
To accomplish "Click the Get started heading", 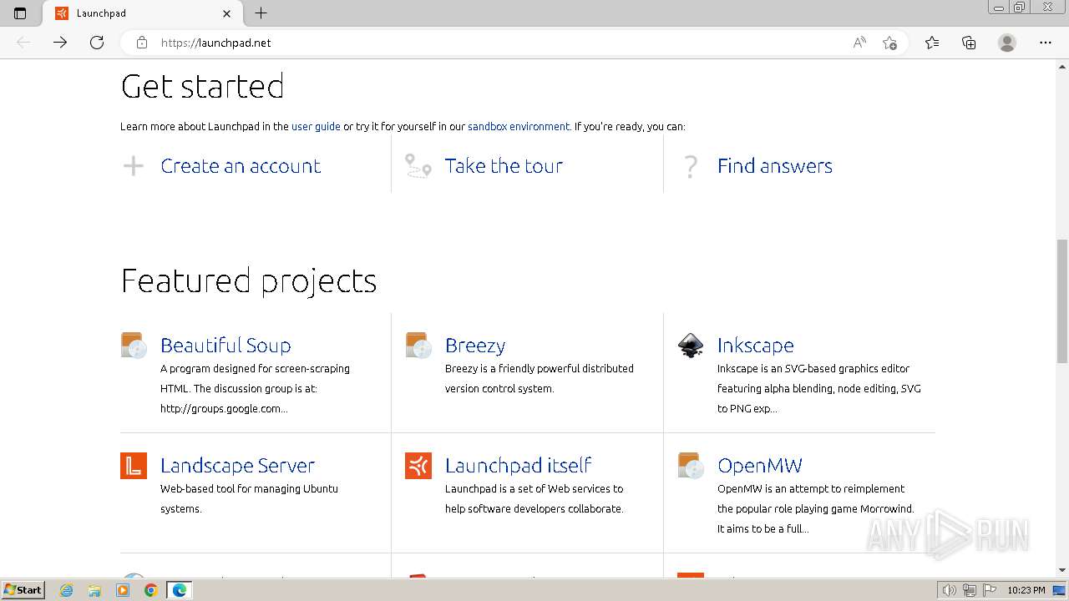I will (203, 87).
